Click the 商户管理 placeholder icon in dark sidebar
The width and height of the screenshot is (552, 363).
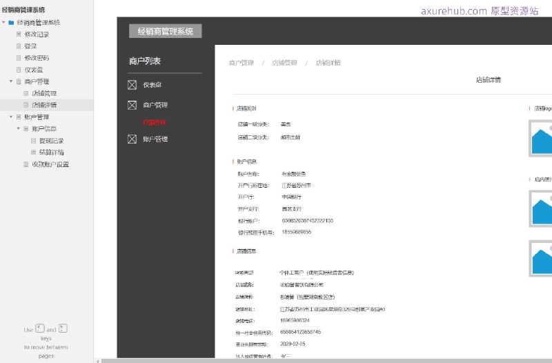point(132,105)
